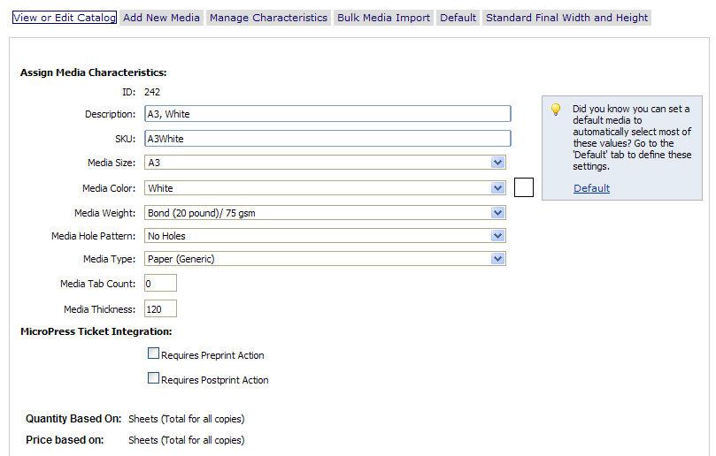The image size is (716, 456).
Task: Click the Media Tab Count field
Action: click(x=160, y=284)
